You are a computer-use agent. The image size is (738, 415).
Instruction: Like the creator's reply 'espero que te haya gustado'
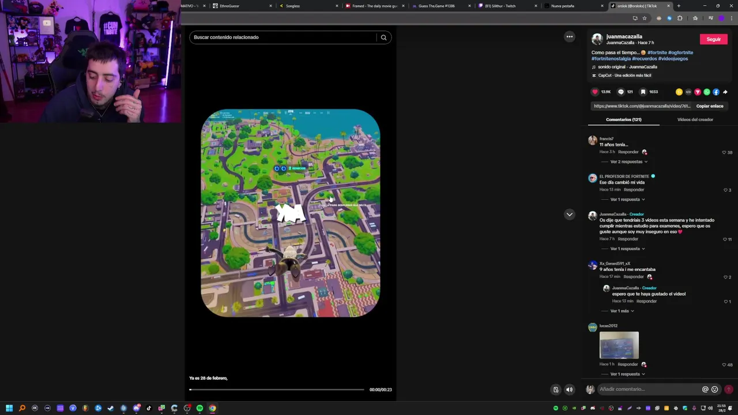click(726, 301)
